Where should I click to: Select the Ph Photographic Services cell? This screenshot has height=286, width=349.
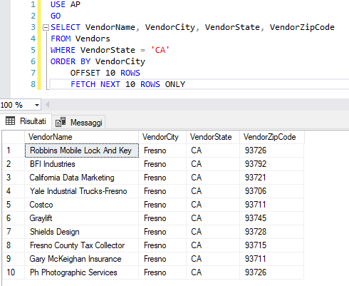pyautogui.click(x=82, y=272)
